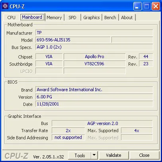Switch to the Bench tab

coord(110,18)
